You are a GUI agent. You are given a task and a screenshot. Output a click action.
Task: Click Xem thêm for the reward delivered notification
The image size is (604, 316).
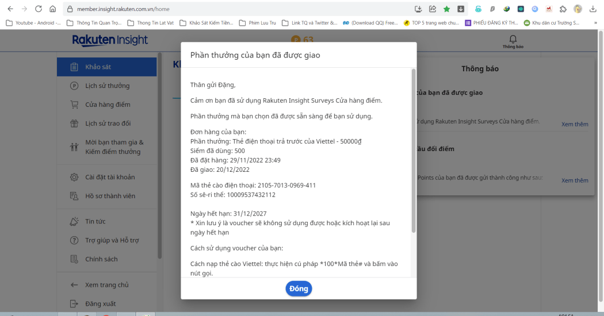coord(575,124)
